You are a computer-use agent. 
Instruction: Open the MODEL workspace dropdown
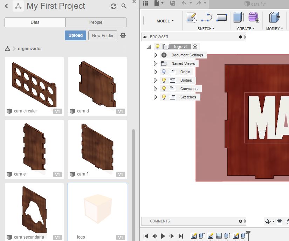click(165, 21)
